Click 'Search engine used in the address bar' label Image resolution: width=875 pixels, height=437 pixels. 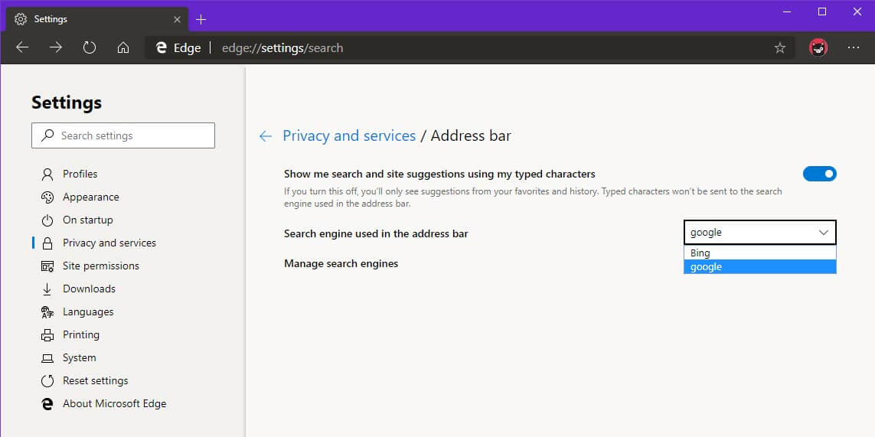(x=376, y=234)
